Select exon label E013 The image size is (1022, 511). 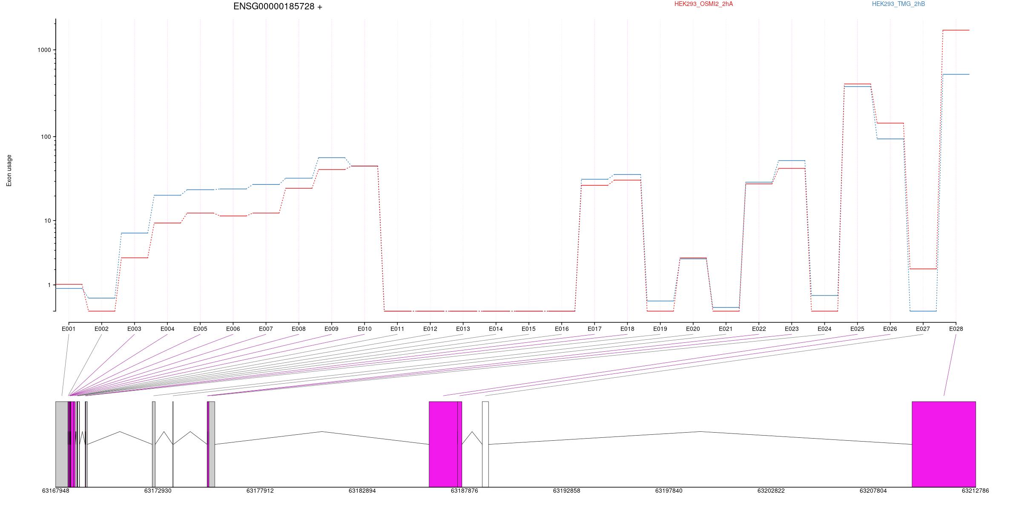point(463,329)
